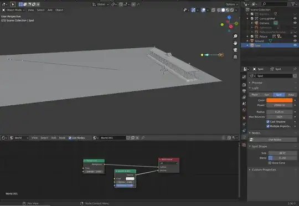Open the Object Mode dropdown
299x206 pixels.
(x=13, y=10)
